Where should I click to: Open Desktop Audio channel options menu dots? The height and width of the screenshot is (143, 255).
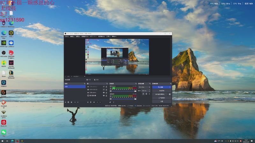pos(111,96)
